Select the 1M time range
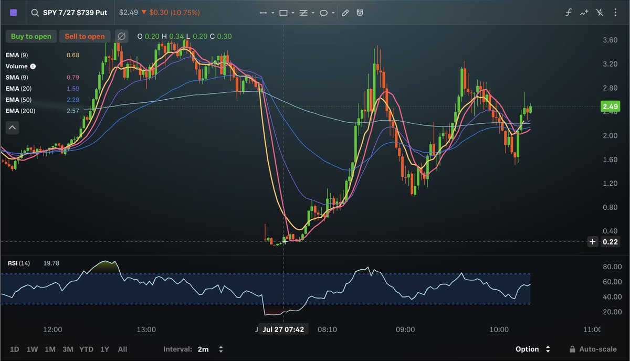 (50, 349)
